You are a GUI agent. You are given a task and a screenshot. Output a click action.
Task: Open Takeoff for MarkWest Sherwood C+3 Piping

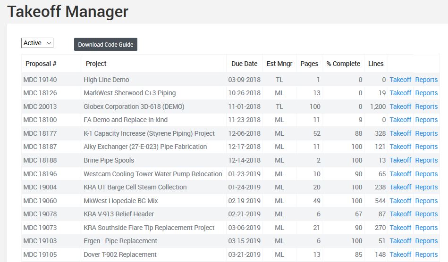(x=400, y=93)
